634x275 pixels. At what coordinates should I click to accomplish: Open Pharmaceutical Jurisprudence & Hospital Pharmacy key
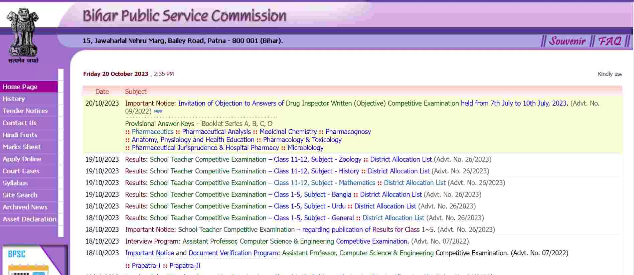pyautogui.click(x=205, y=148)
